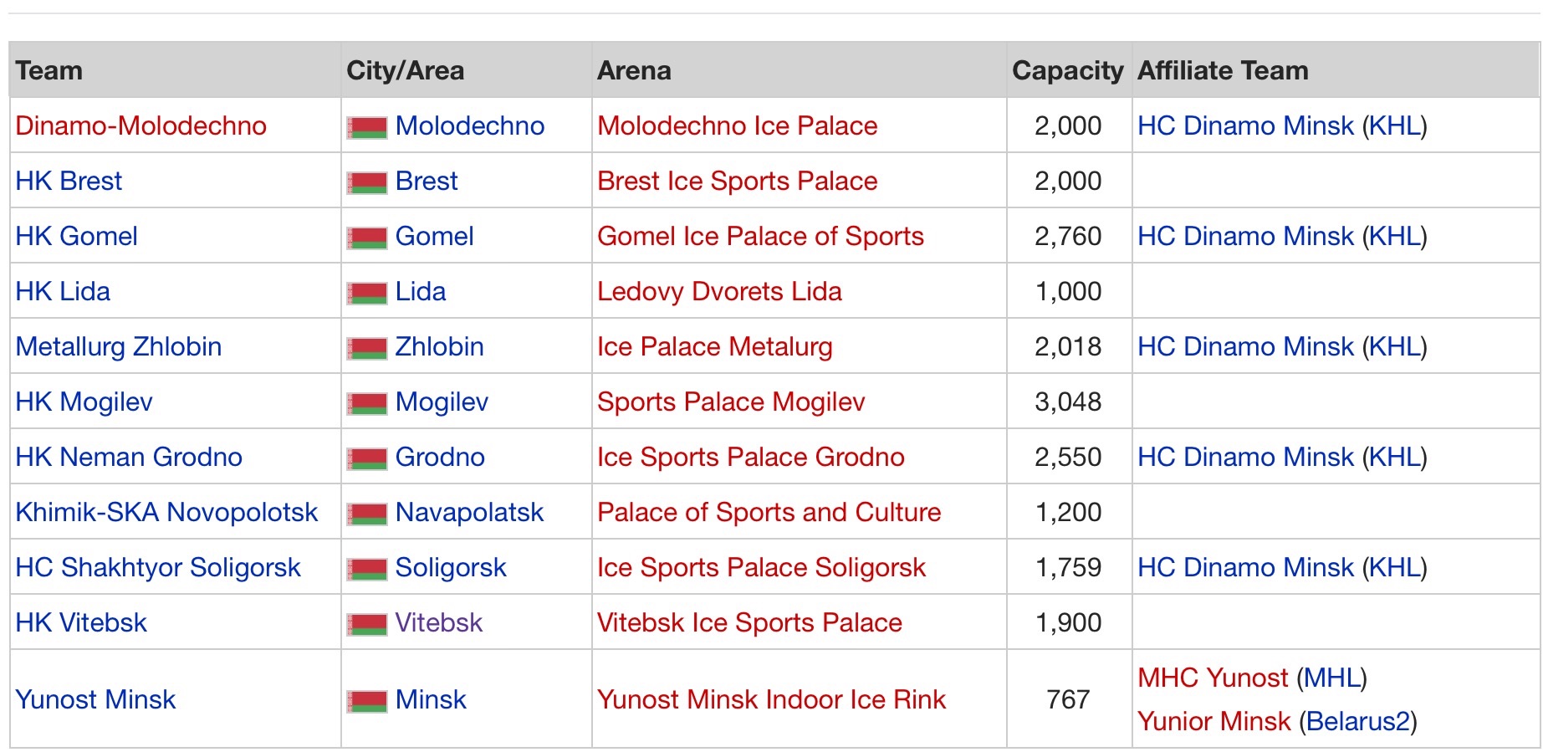Image resolution: width=1543 pixels, height=752 pixels.
Task: Click the Belarus flag beside Molodechno
Action: [367, 127]
